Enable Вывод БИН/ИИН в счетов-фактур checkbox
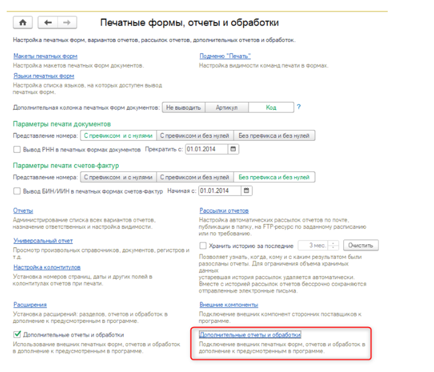The width and height of the screenshot is (434, 372). pos(17,191)
